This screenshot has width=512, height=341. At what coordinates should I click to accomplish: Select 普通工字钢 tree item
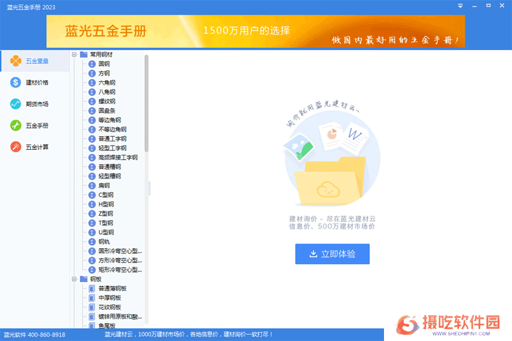point(113,139)
